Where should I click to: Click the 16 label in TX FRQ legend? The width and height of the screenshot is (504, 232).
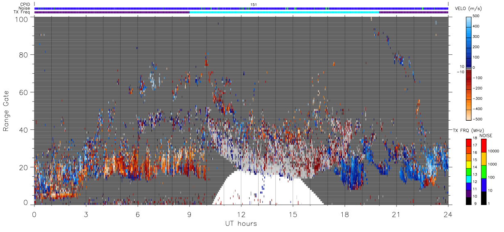click(475, 153)
